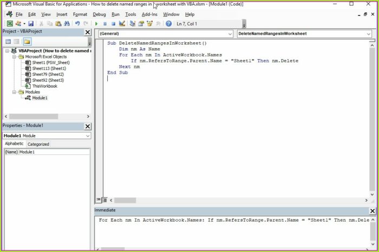Collapse the Modules folder

click(14, 92)
